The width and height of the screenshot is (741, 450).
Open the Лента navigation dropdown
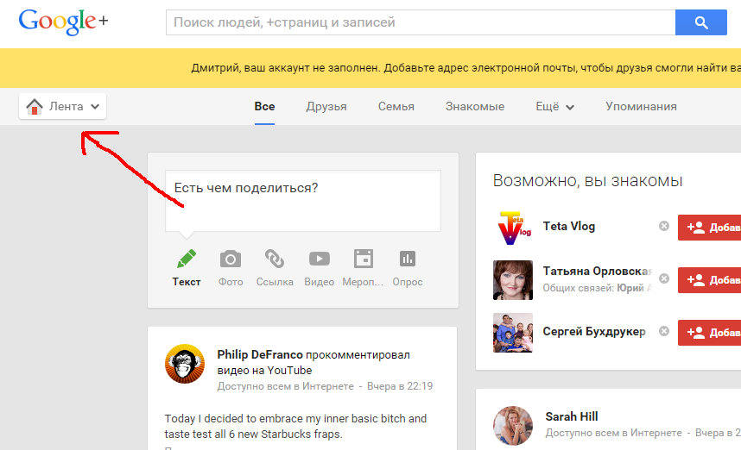pos(62,107)
